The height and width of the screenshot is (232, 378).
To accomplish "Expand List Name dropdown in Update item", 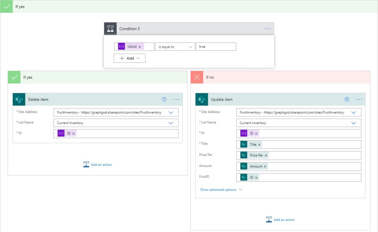I will tap(354, 123).
